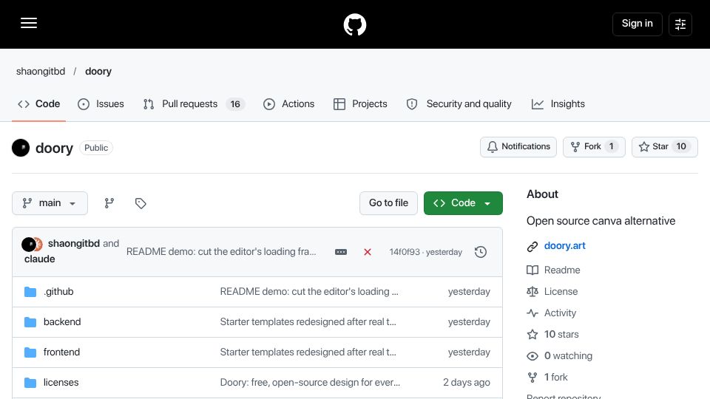710x399 pixels.
Task: Visit the doory.art website link
Action: tap(564, 245)
